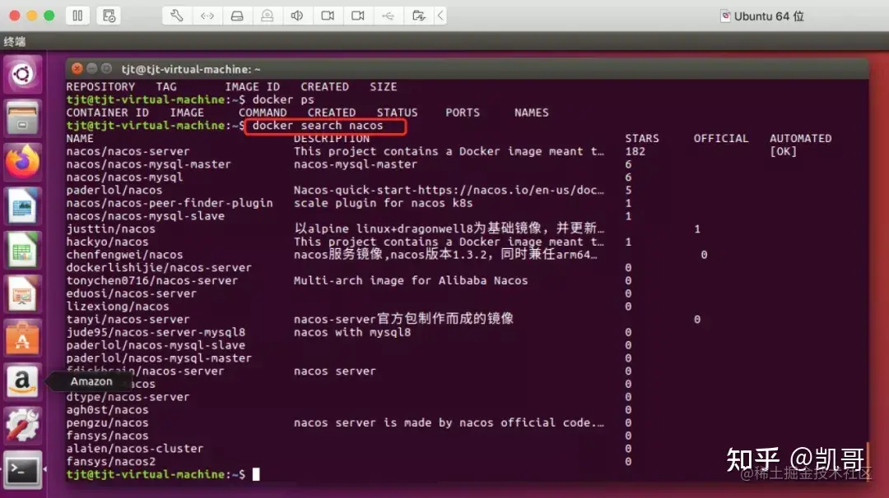Click the Ubuntu 64 位 window title
Viewport: 889px width, 498px height.
(769, 16)
